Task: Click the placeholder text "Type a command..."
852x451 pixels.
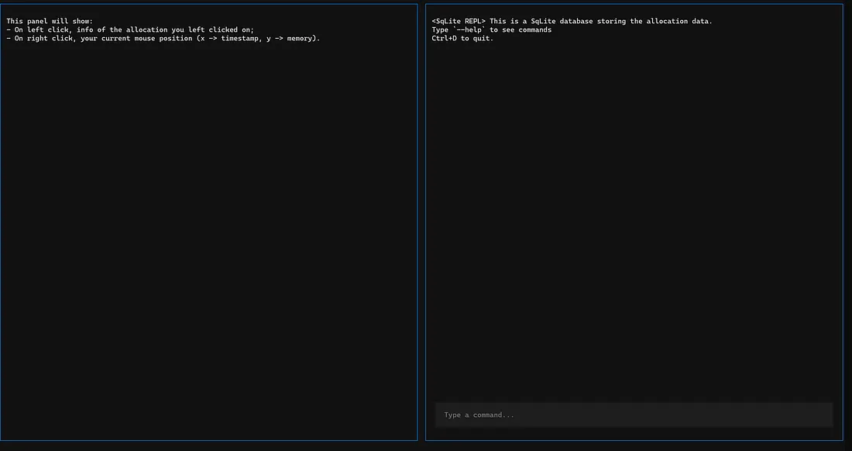Action: [x=479, y=415]
